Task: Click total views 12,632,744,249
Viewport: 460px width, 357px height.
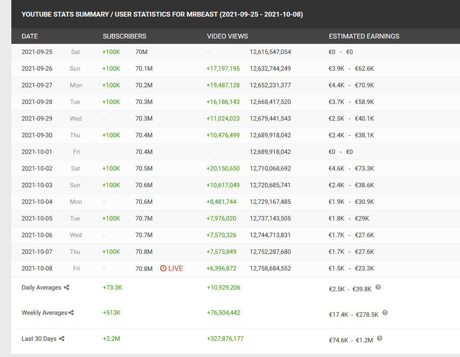Action: tap(270, 69)
